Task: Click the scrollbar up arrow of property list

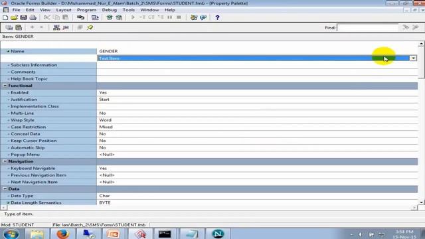Action: pos(421,44)
